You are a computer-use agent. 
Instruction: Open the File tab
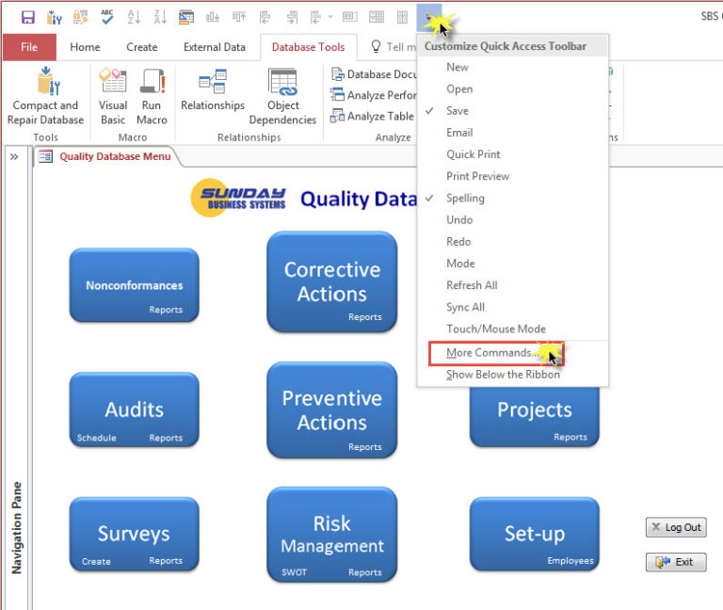pyautogui.click(x=29, y=47)
